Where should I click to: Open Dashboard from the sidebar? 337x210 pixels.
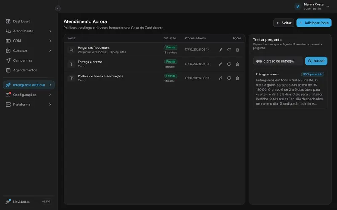(29, 21)
